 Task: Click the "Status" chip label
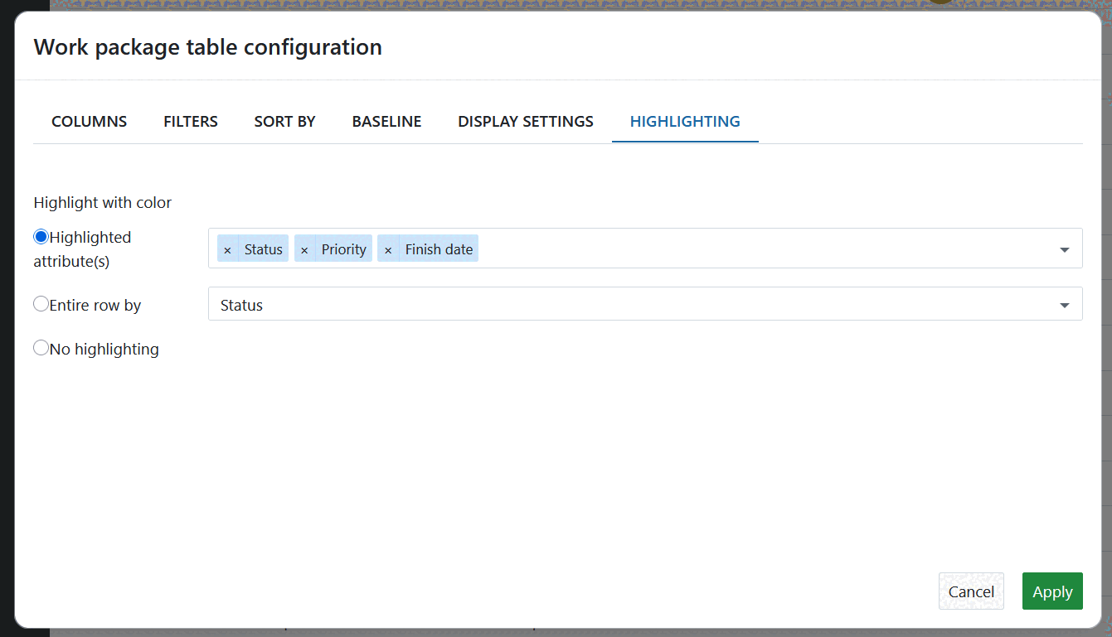coord(263,249)
